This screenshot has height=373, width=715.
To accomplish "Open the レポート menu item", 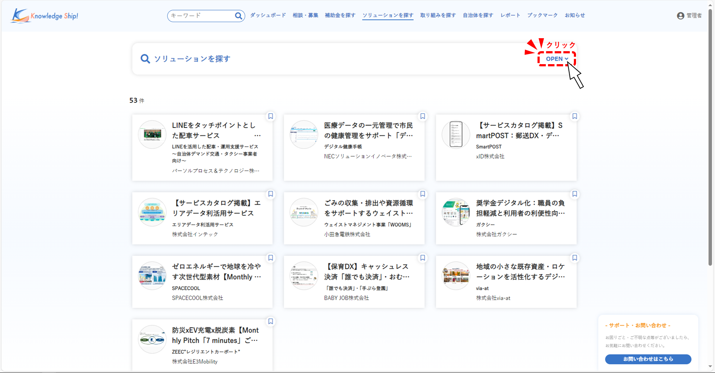I will point(510,15).
